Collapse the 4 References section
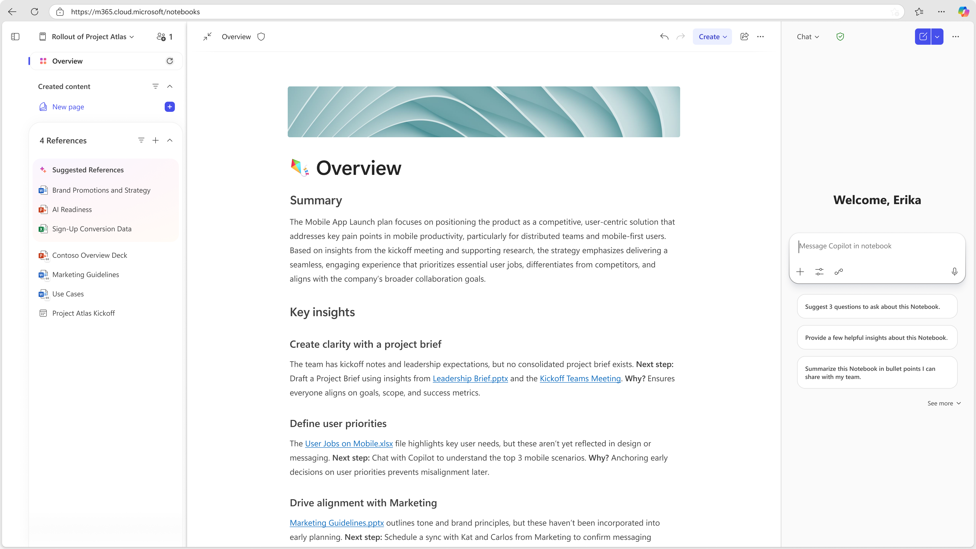Screen dimensions: 976x549 [x=170, y=141]
